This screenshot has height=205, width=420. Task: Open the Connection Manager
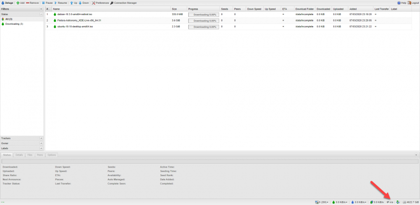(x=123, y=3)
